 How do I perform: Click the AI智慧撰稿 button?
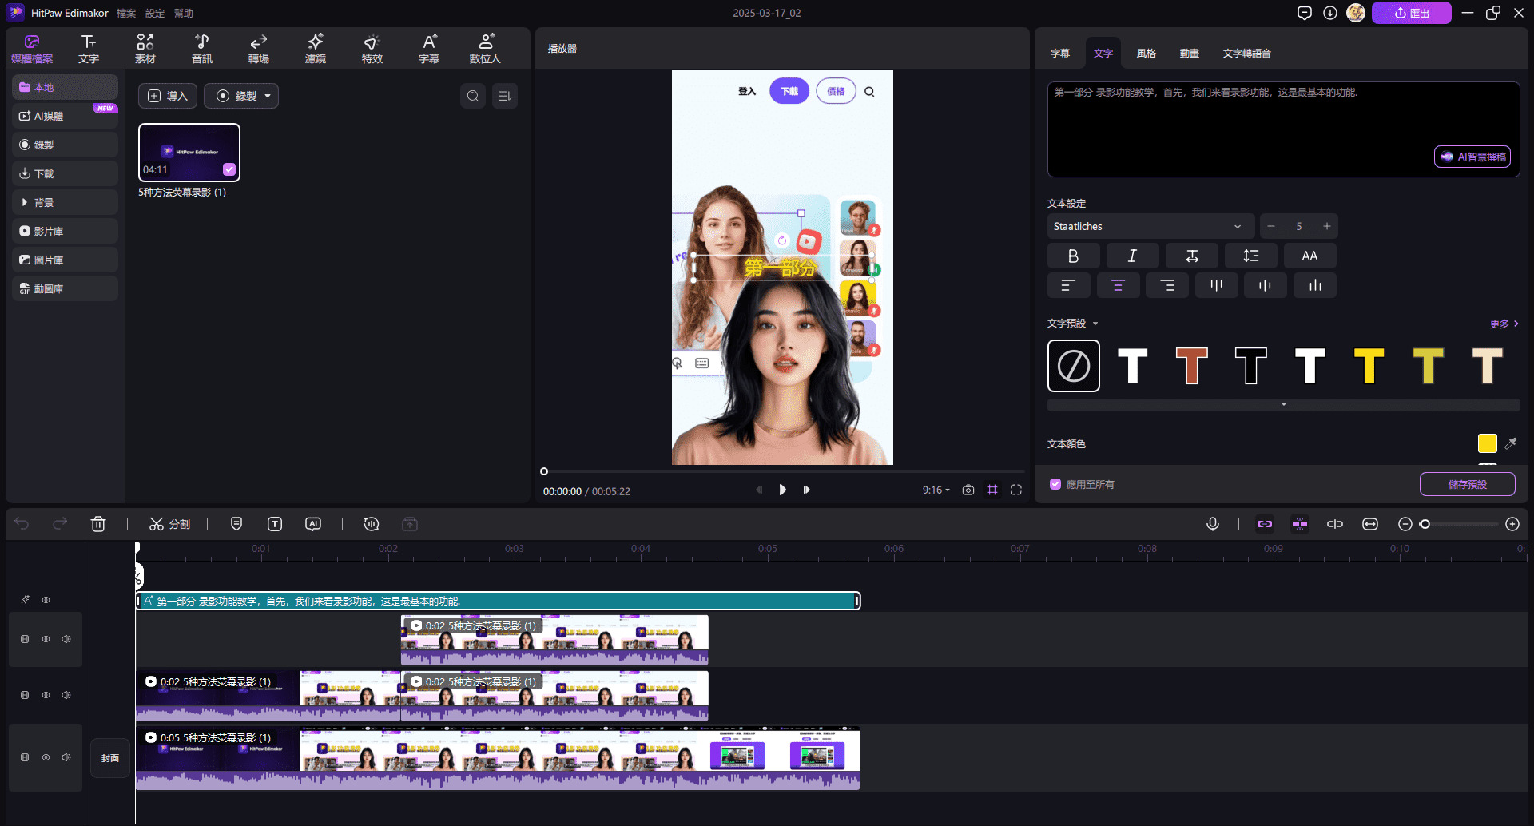point(1472,157)
